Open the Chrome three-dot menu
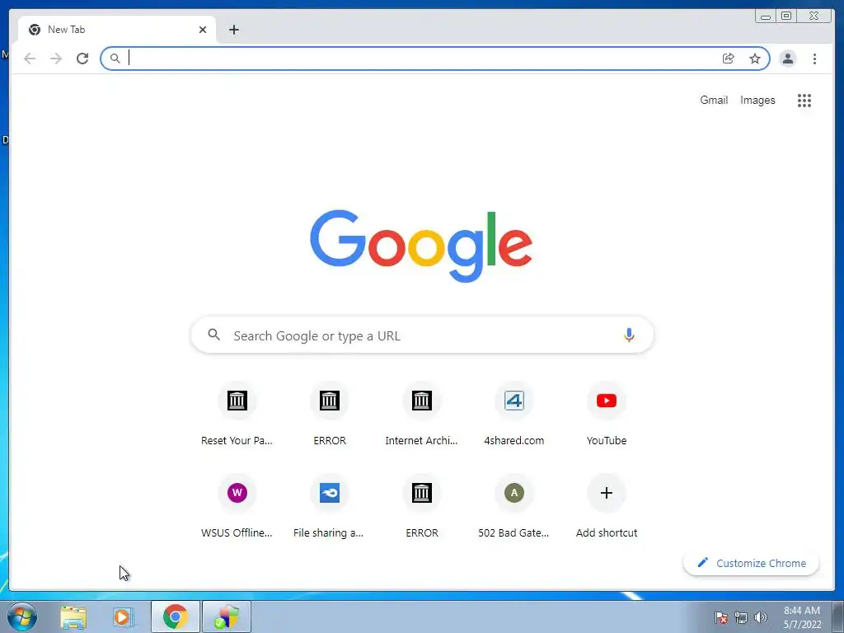Screen dimensions: 844x633 814,59
